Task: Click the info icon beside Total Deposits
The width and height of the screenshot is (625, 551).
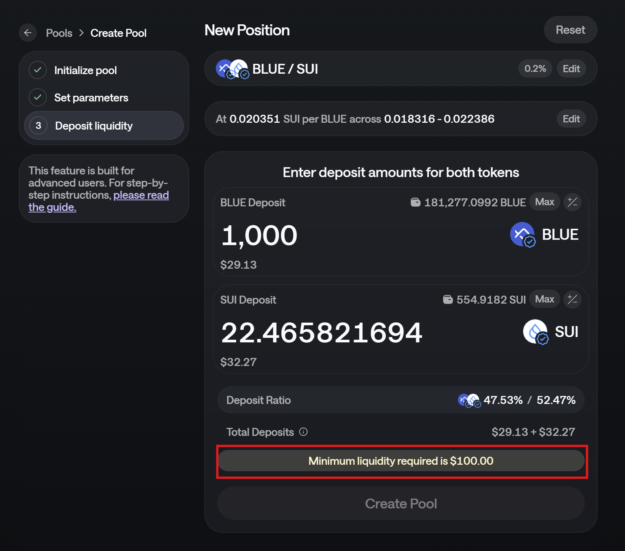Action: [x=303, y=432]
